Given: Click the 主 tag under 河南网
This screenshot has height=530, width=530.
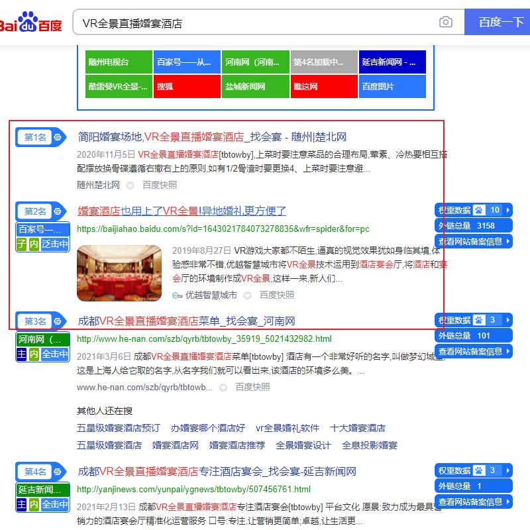Looking at the screenshot, I should [x=22, y=354].
